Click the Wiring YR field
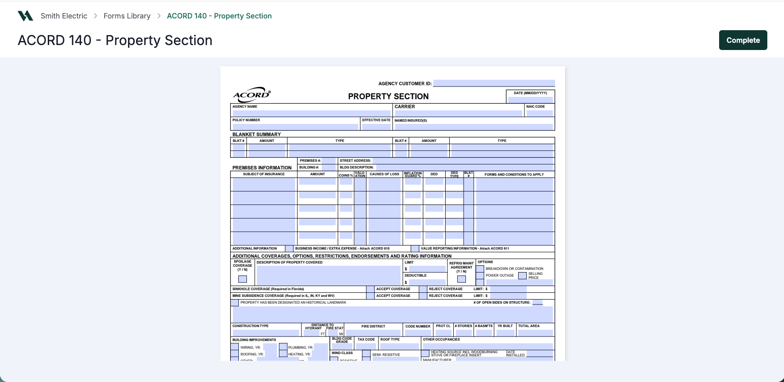This screenshot has width=784, height=382. pos(270,347)
